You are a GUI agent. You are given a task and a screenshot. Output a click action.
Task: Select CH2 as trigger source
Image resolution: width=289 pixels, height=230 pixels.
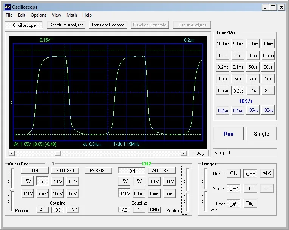(x=250, y=188)
